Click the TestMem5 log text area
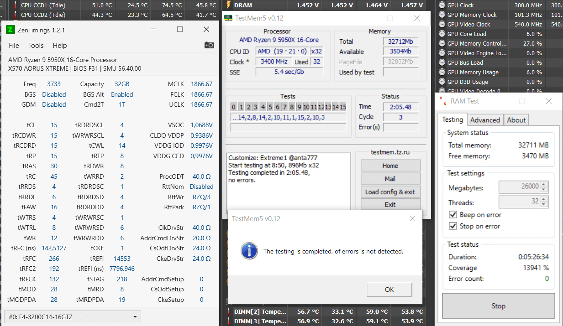 coord(289,181)
